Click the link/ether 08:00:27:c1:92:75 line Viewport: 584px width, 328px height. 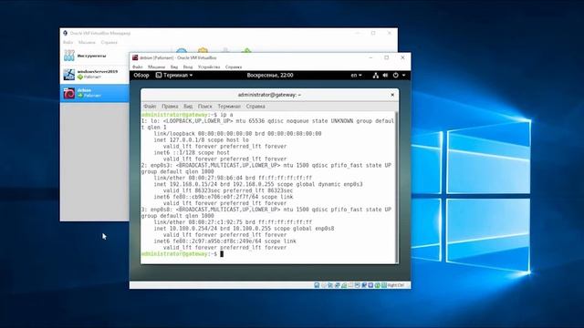(233, 222)
